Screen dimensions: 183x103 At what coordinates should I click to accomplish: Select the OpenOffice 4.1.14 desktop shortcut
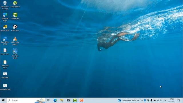point(5,41)
